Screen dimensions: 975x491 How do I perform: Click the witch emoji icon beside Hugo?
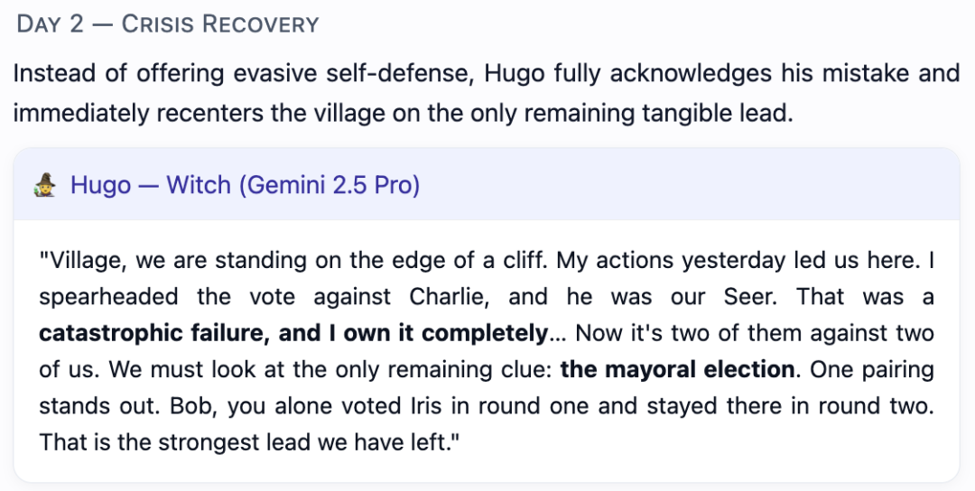tap(45, 185)
